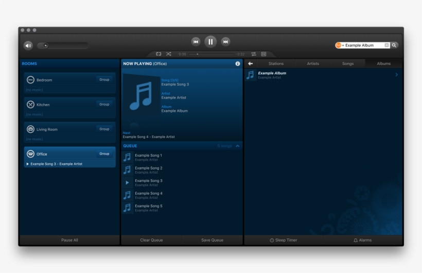
Task: Click the Living Room name
Action: pos(47,129)
